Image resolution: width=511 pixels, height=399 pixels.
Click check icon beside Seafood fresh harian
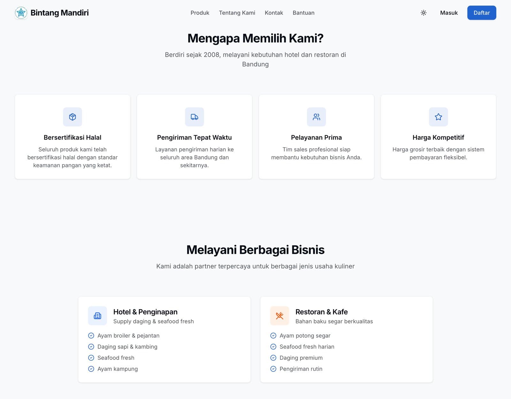273,347
